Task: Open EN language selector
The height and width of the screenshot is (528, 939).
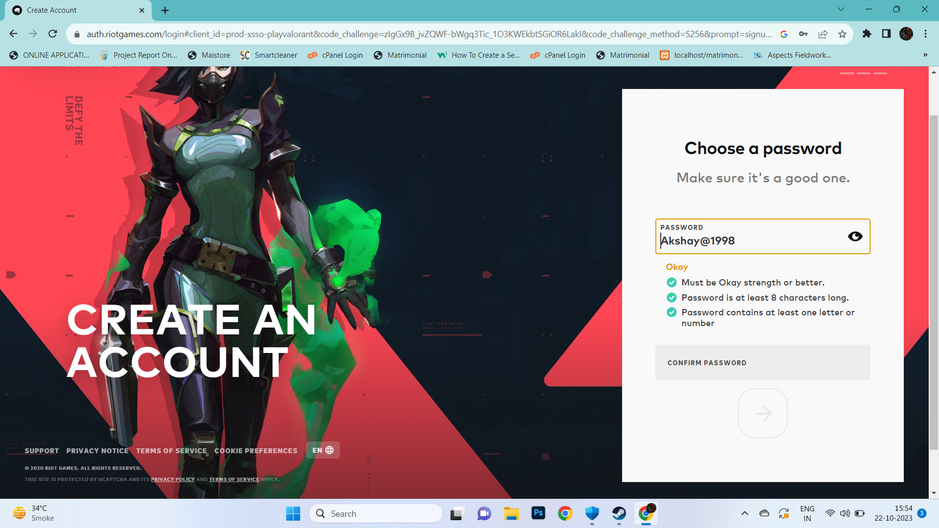Action: pos(323,450)
